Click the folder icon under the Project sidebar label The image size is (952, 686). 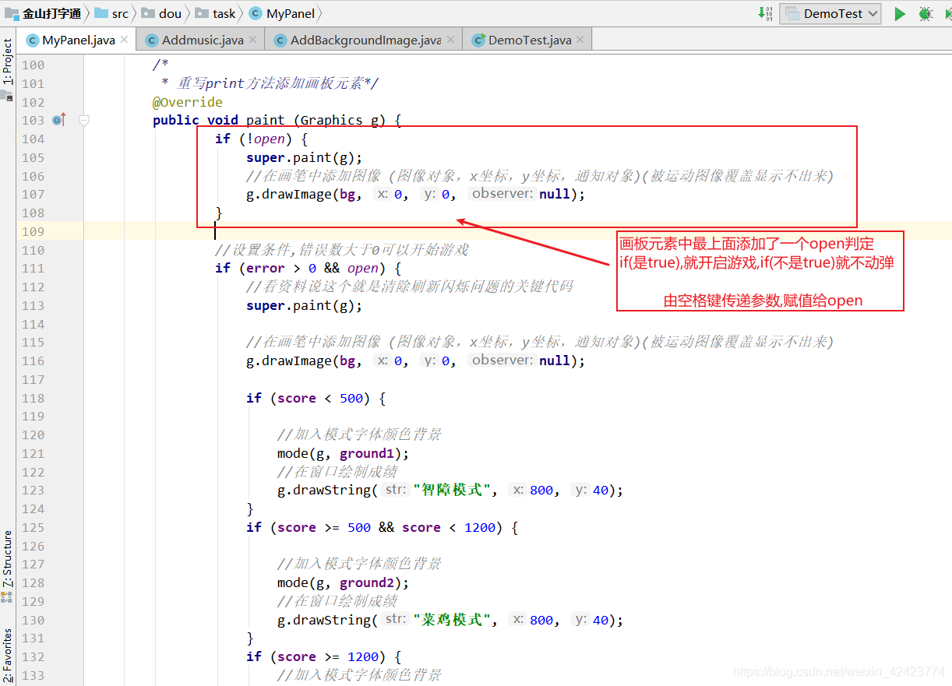click(7, 97)
